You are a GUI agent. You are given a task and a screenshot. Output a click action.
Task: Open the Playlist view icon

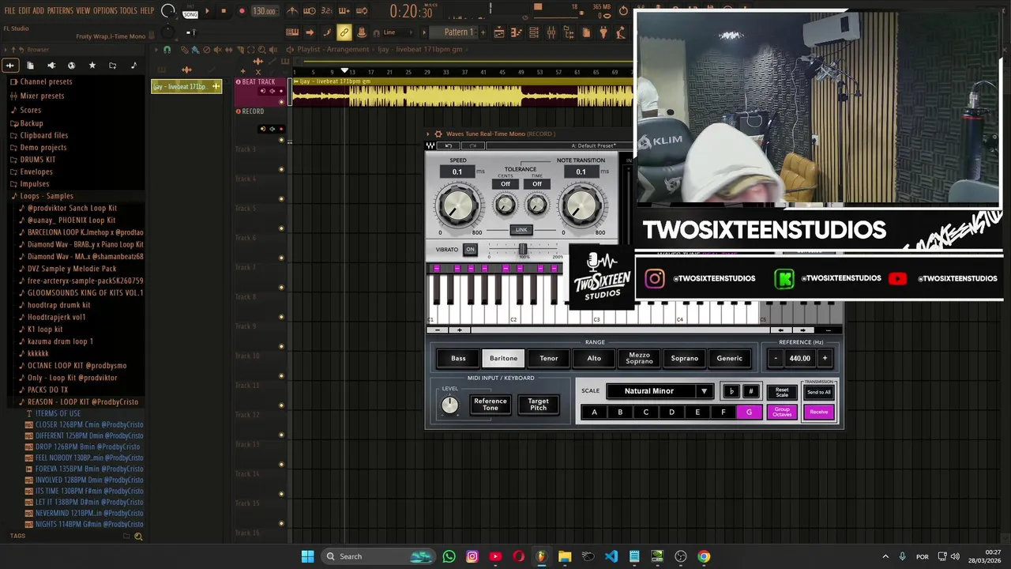pyautogui.click(x=499, y=32)
